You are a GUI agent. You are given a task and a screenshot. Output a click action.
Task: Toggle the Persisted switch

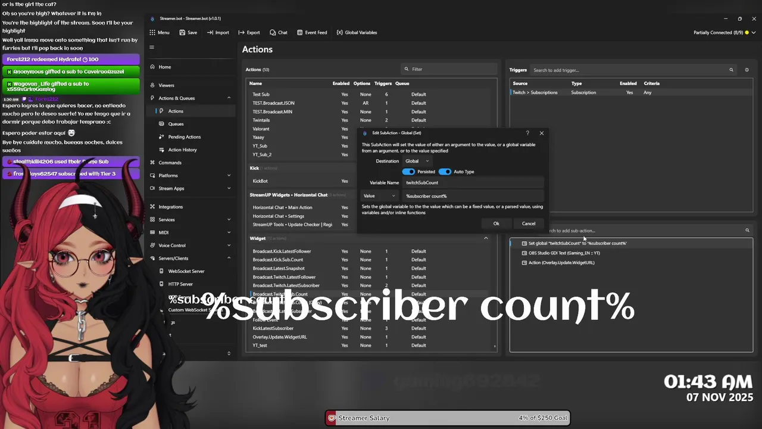click(x=408, y=172)
